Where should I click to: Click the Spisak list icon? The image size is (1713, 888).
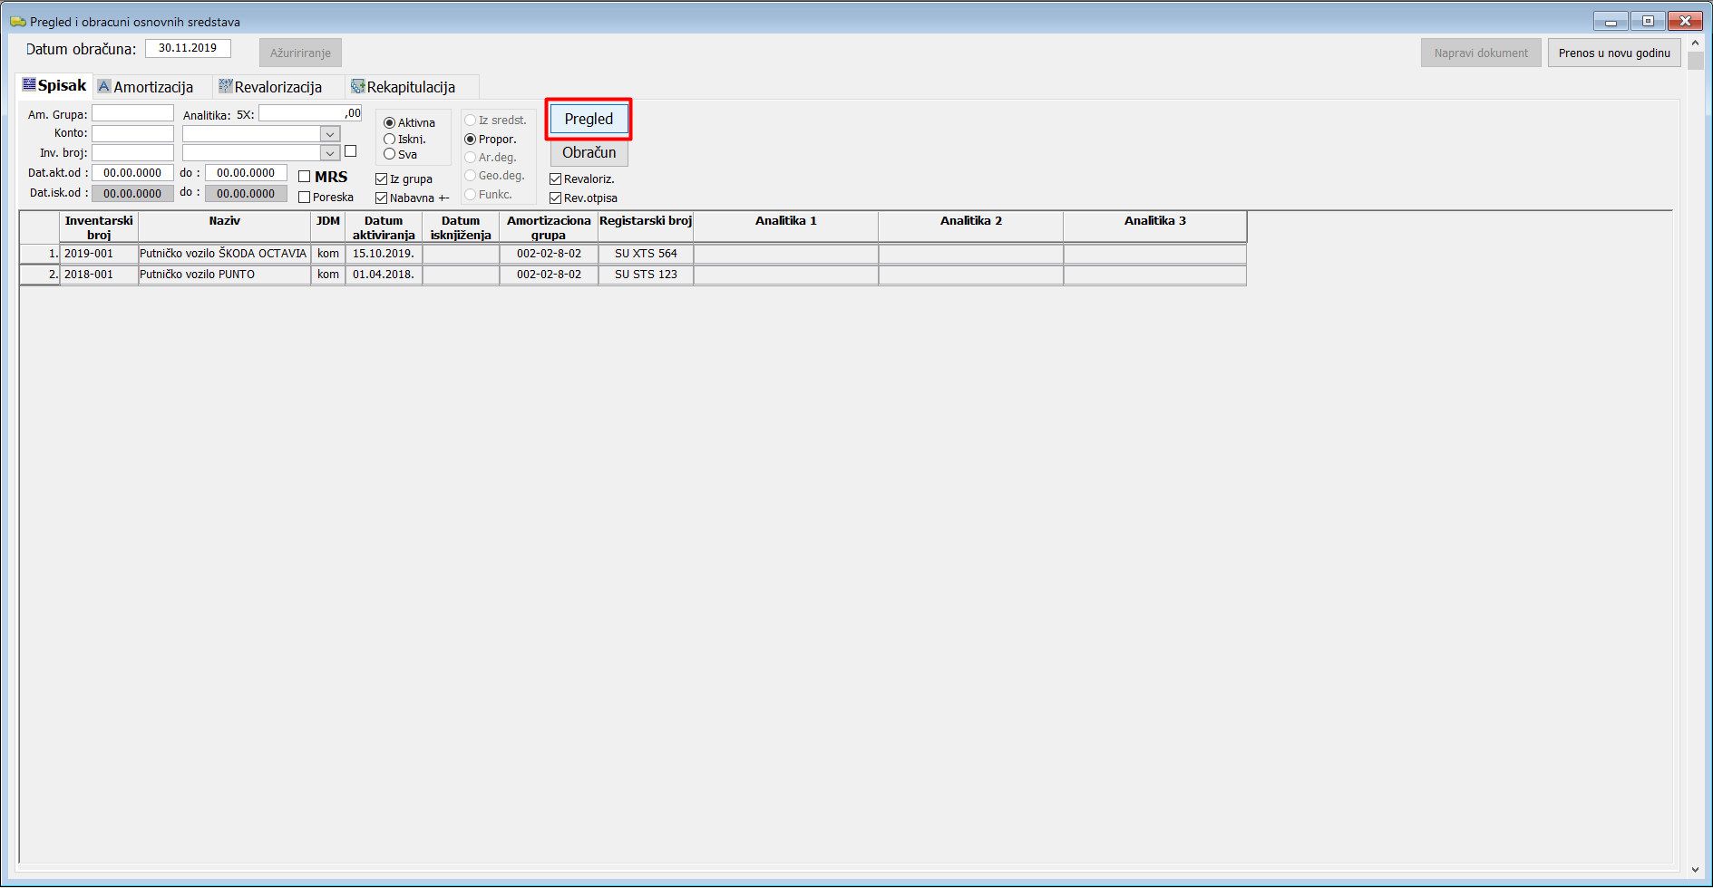(x=29, y=85)
